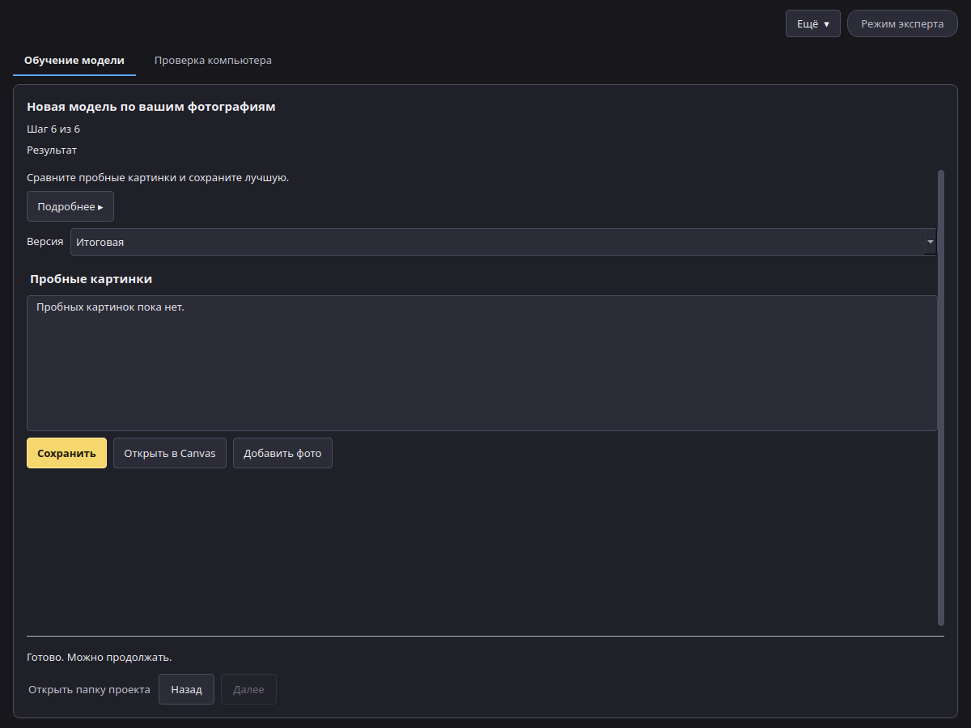Click the Версия label beside the combo box

[45, 242]
